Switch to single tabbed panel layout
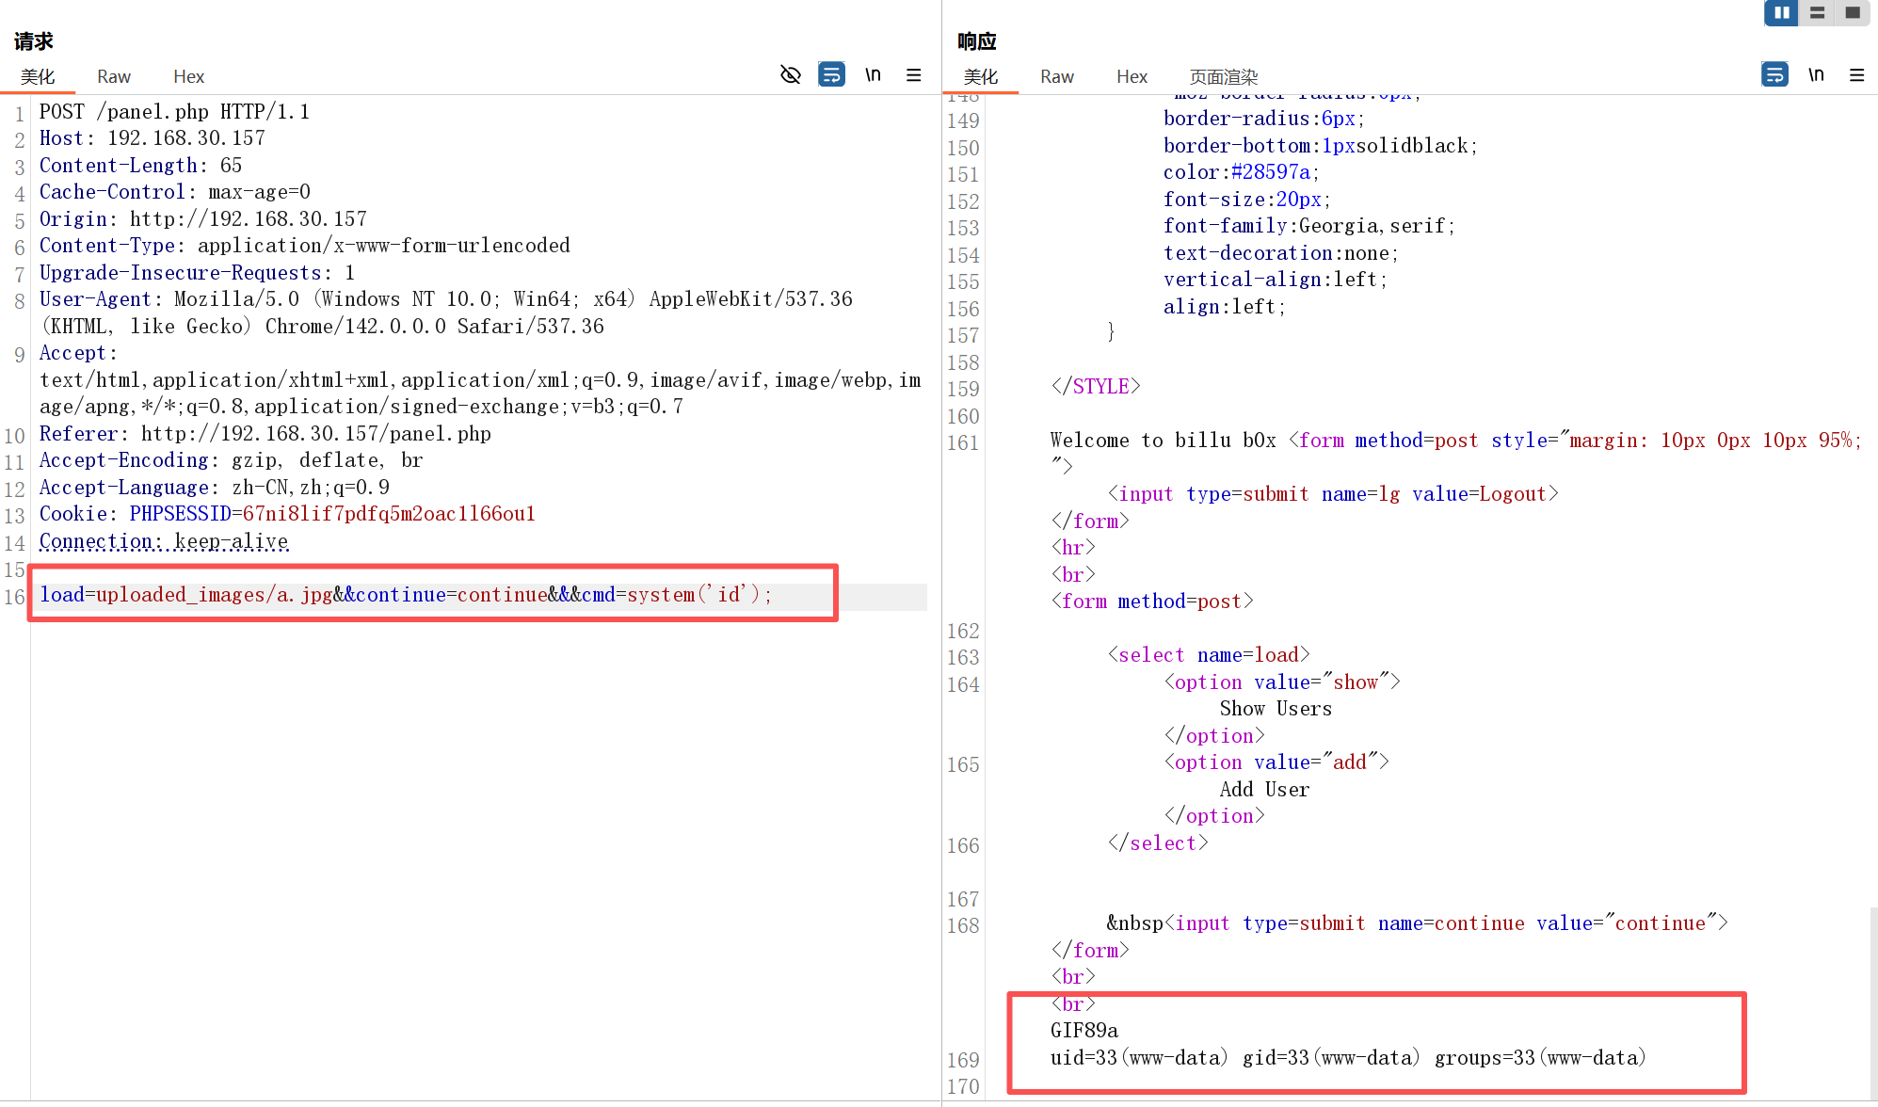 (1852, 12)
